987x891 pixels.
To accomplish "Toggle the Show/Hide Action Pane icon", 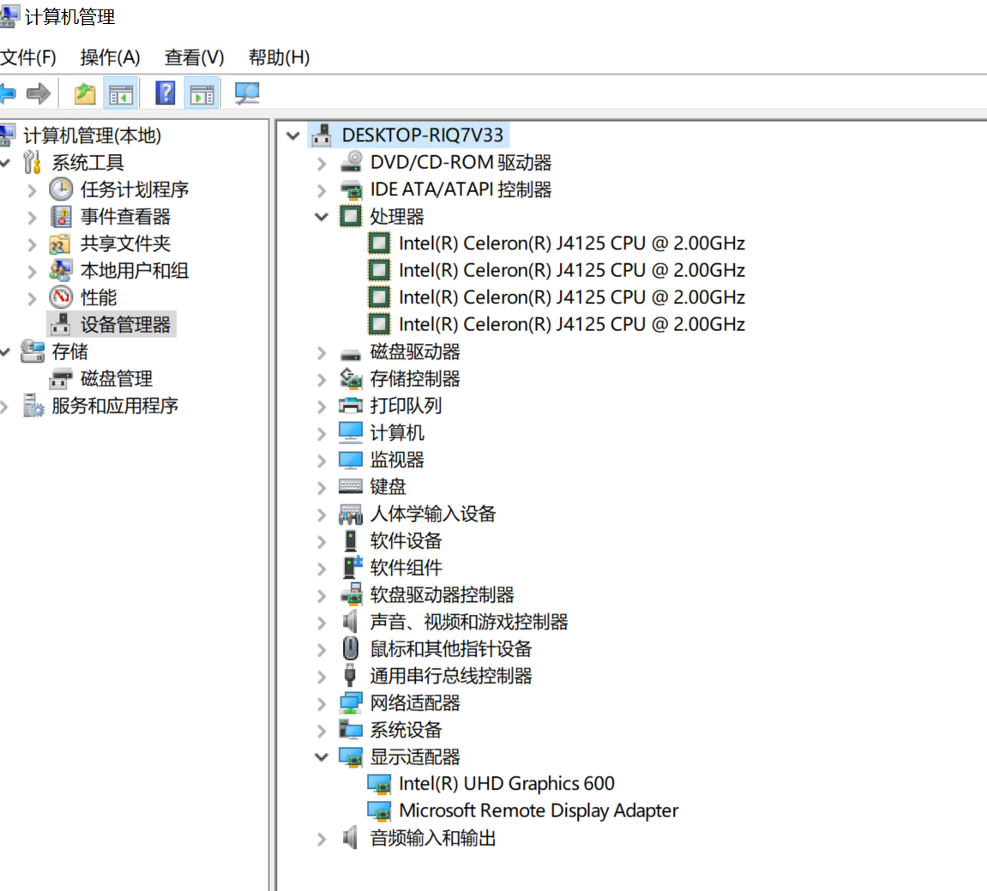I will click(x=202, y=93).
